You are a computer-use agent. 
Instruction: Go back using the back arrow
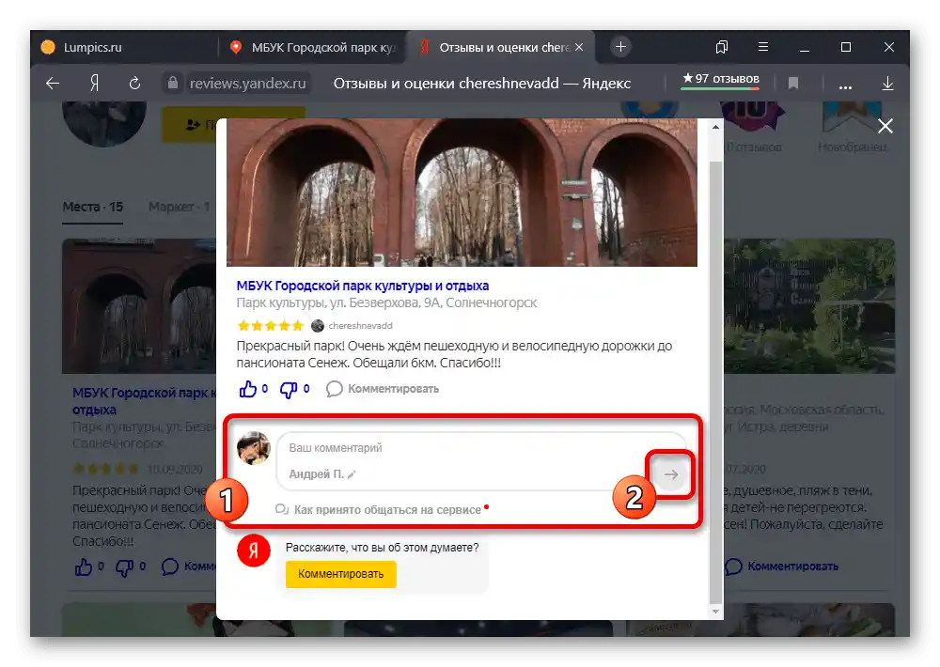(x=52, y=83)
